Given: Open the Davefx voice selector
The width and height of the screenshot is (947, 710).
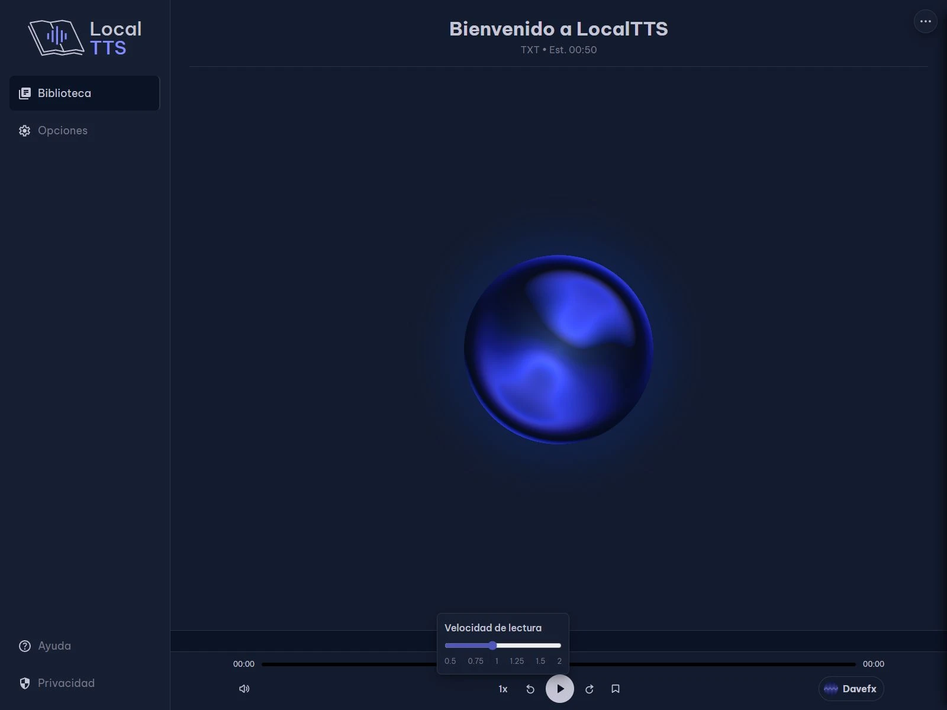Looking at the screenshot, I should [x=851, y=689].
